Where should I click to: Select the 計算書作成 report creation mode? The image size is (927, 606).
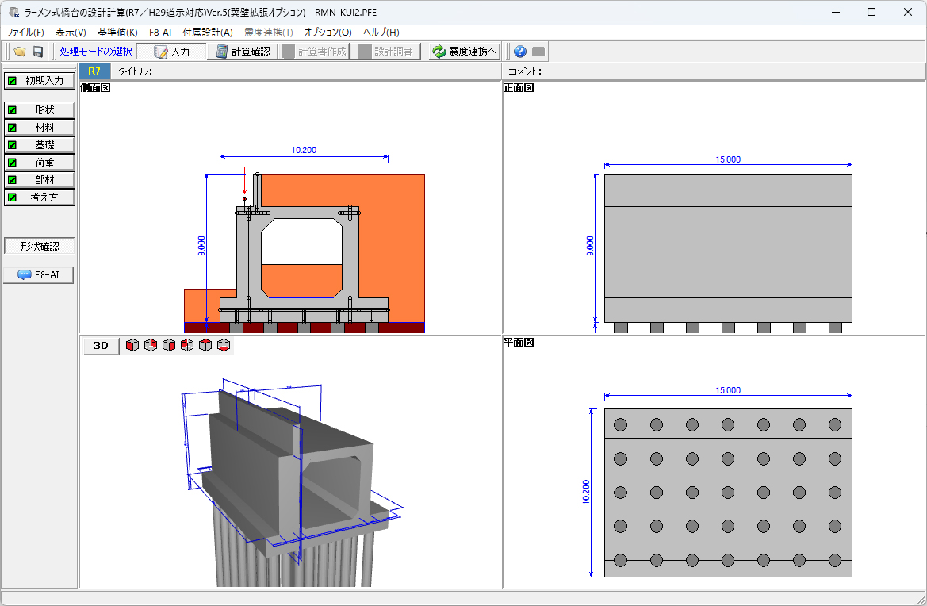tap(314, 52)
